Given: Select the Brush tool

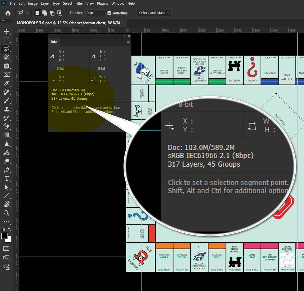Looking at the screenshot, I should [6, 101].
